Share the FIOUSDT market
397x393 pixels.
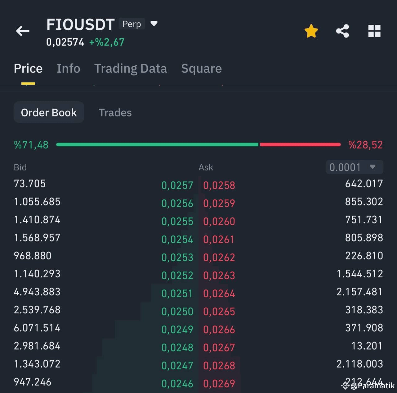coord(343,30)
